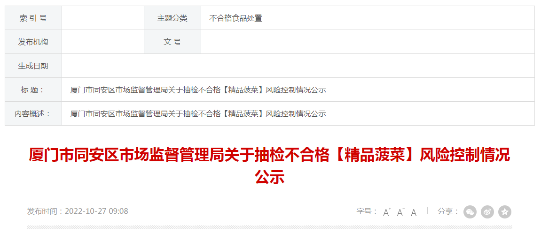Image resolution: width=541 pixels, height=233 pixels.
Task: Click the 主题分类 label cell
Action: [172, 18]
